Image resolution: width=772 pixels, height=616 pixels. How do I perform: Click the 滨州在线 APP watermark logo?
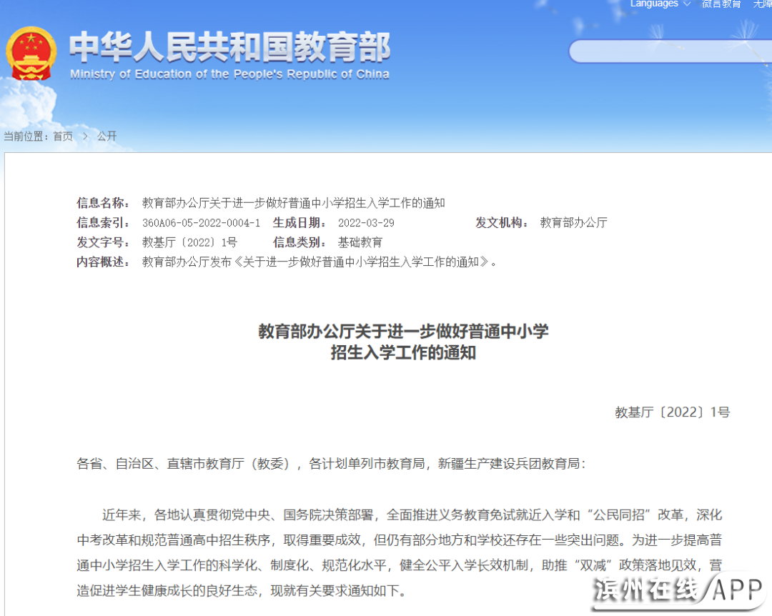tap(679, 591)
